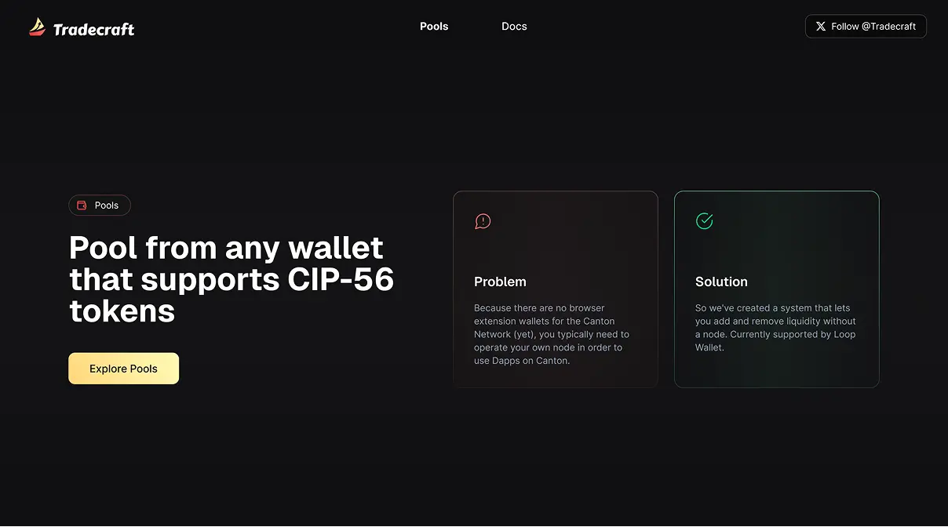Click the Explore Pools button
Screen dimensions: 948x527
(x=123, y=369)
